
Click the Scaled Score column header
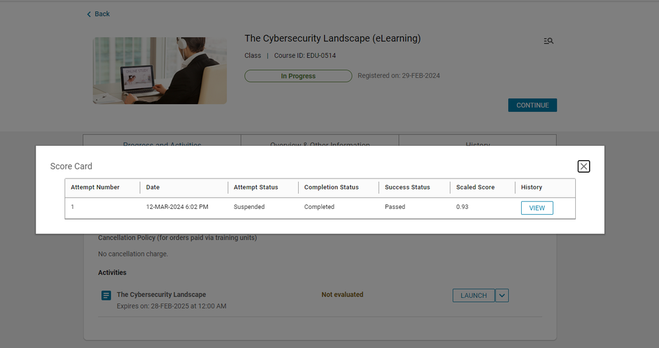475,187
